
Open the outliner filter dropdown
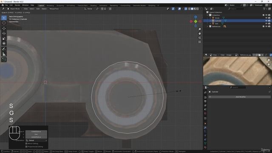265,8
